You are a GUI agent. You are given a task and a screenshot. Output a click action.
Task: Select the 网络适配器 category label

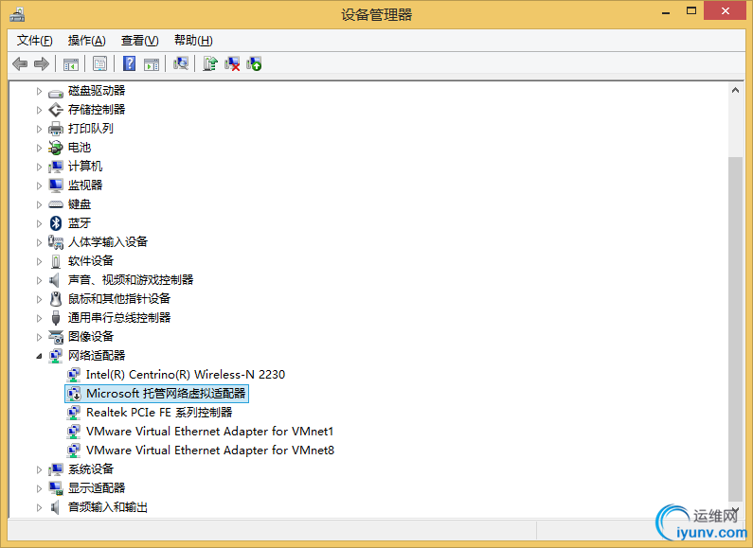pyautogui.click(x=97, y=356)
